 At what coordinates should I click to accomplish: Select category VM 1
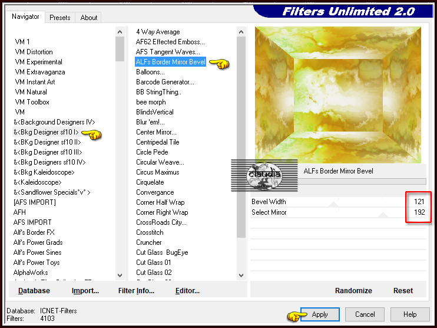point(22,42)
